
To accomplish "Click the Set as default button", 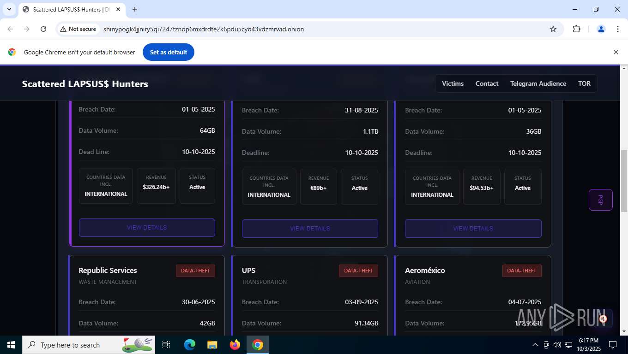I will (169, 52).
